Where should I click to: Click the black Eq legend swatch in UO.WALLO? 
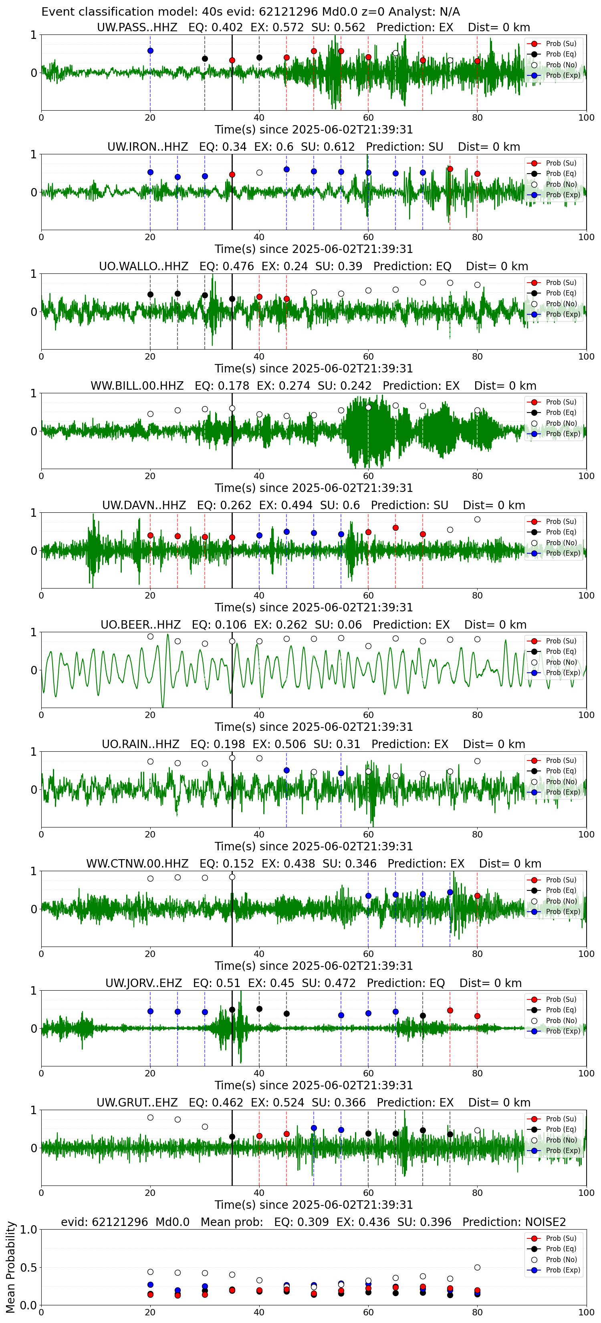tap(534, 293)
